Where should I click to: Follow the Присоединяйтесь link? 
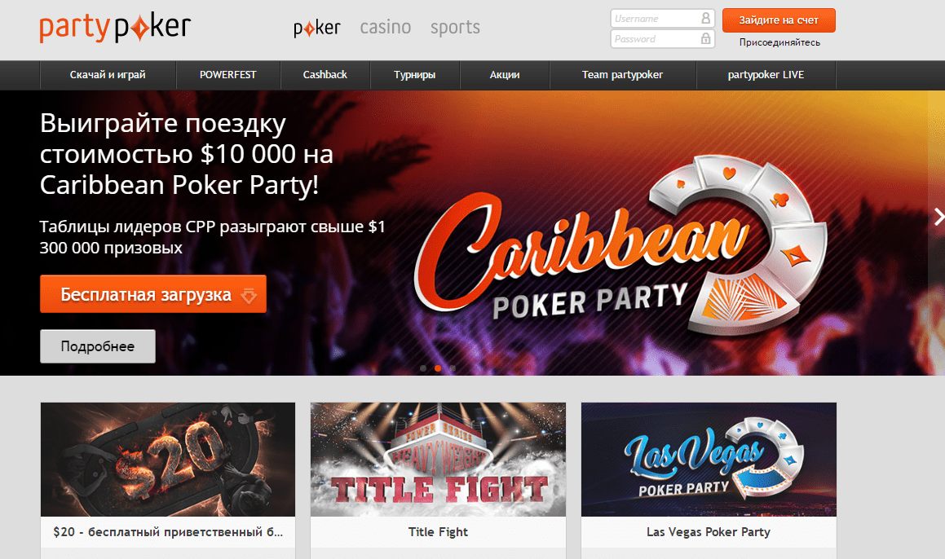pyautogui.click(x=779, y=42)
